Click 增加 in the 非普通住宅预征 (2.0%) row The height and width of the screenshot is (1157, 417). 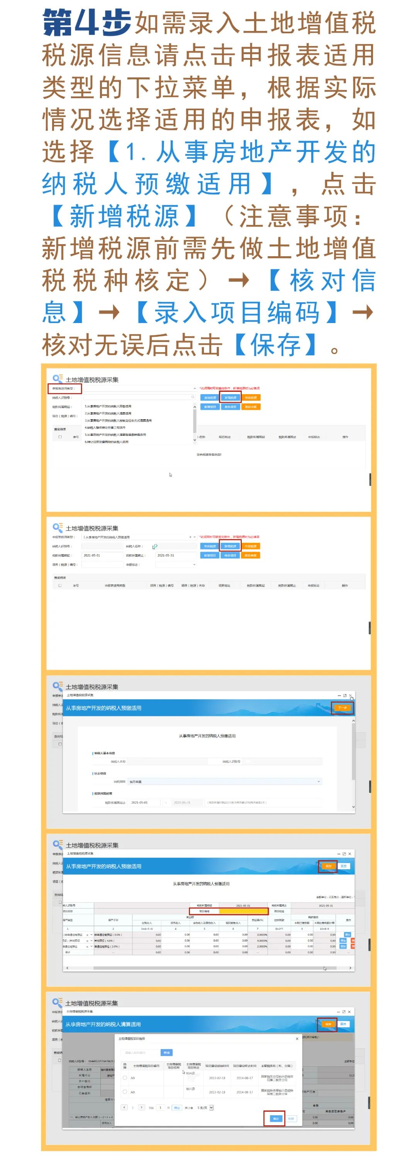pyautogui.click(x=343, y=946)
